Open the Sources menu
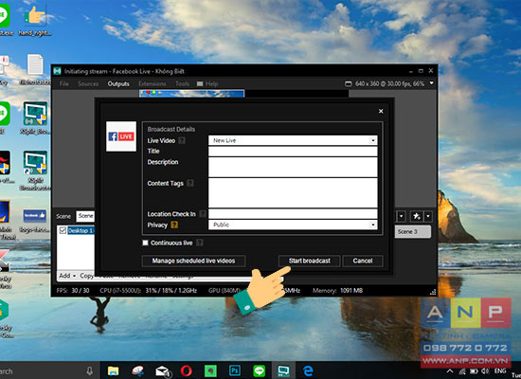 (x=88, y=83)
